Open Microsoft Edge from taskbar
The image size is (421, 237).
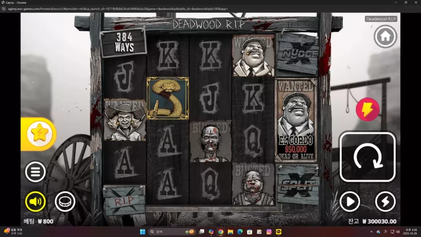click(240, 232)
